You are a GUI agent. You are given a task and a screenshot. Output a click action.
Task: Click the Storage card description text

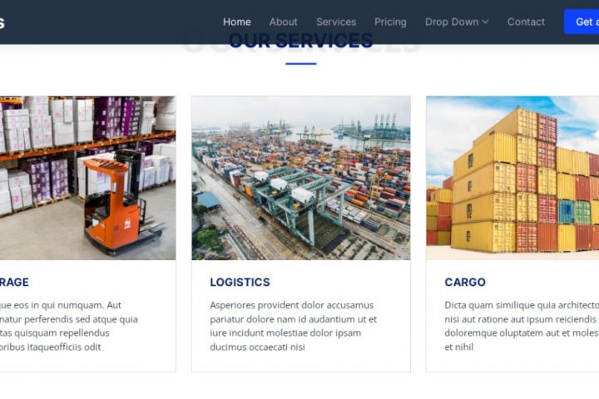click(69, 326)
